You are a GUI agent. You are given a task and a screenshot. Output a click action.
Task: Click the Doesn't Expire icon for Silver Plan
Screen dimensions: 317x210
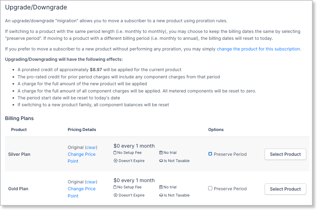click(115, 160)
